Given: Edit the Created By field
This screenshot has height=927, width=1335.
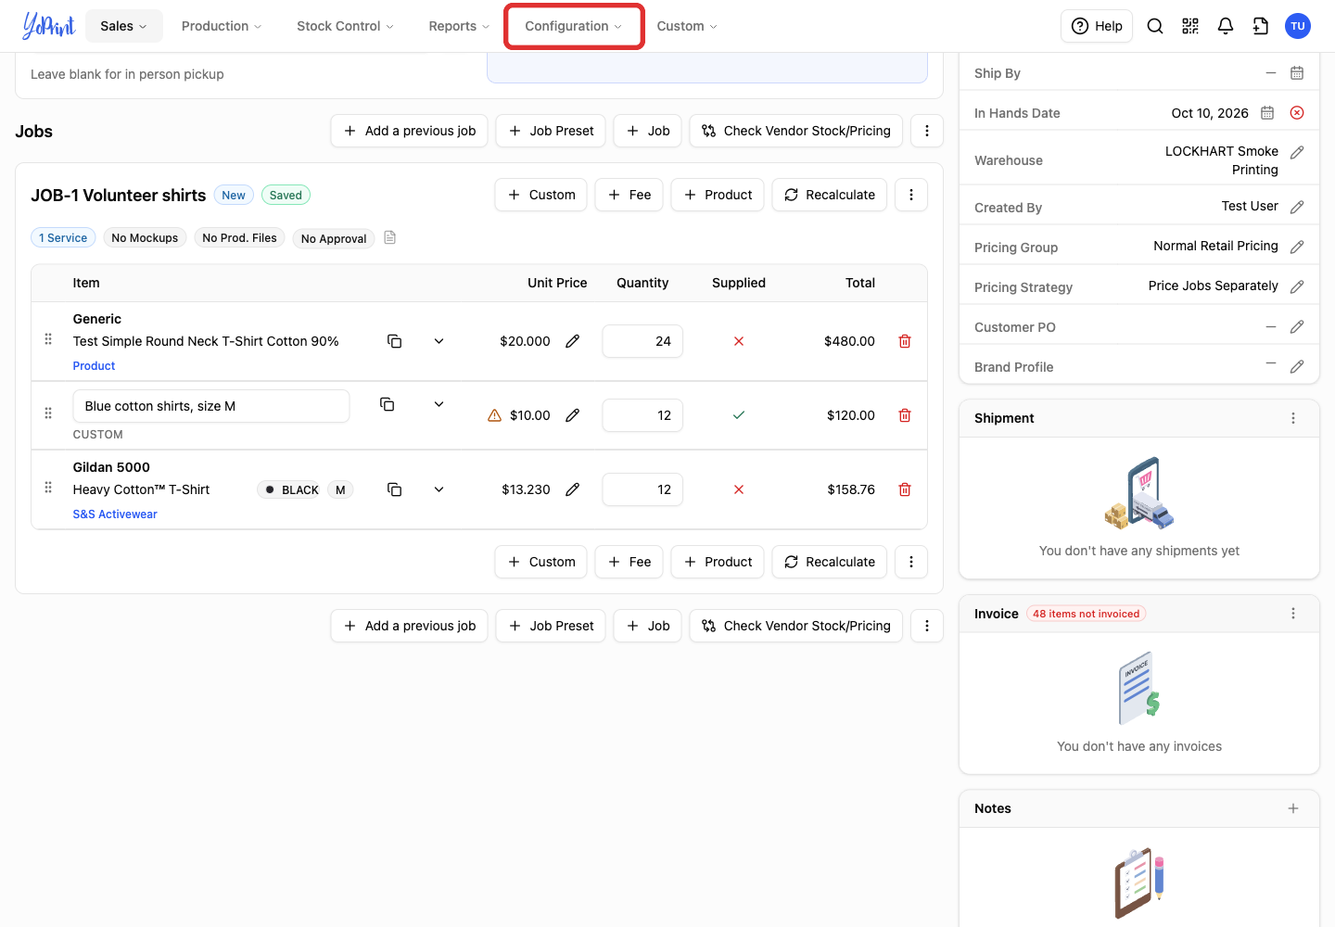Looking at the screenshot, I should click(1297, 207).
